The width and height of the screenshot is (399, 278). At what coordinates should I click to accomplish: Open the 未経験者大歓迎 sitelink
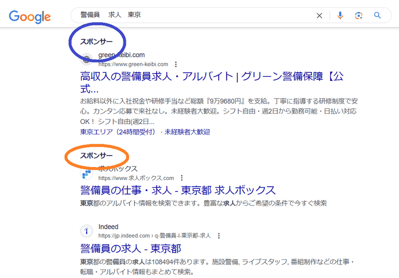click(187, 132)
